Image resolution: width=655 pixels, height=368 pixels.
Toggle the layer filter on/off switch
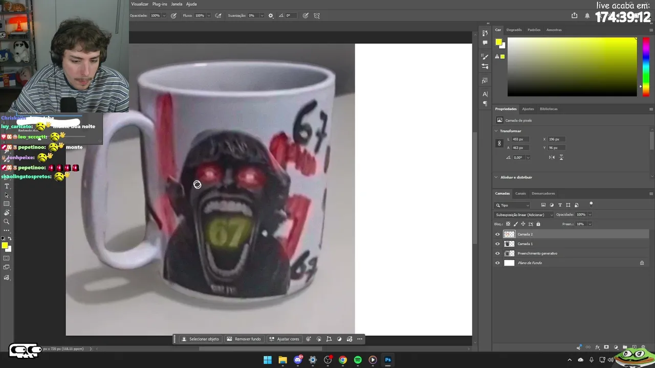591,204
